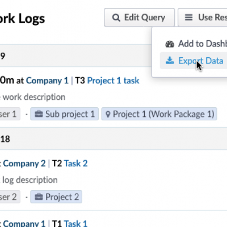Open the Task 2 link
The image size is (227, 227).
pos(76,163)
